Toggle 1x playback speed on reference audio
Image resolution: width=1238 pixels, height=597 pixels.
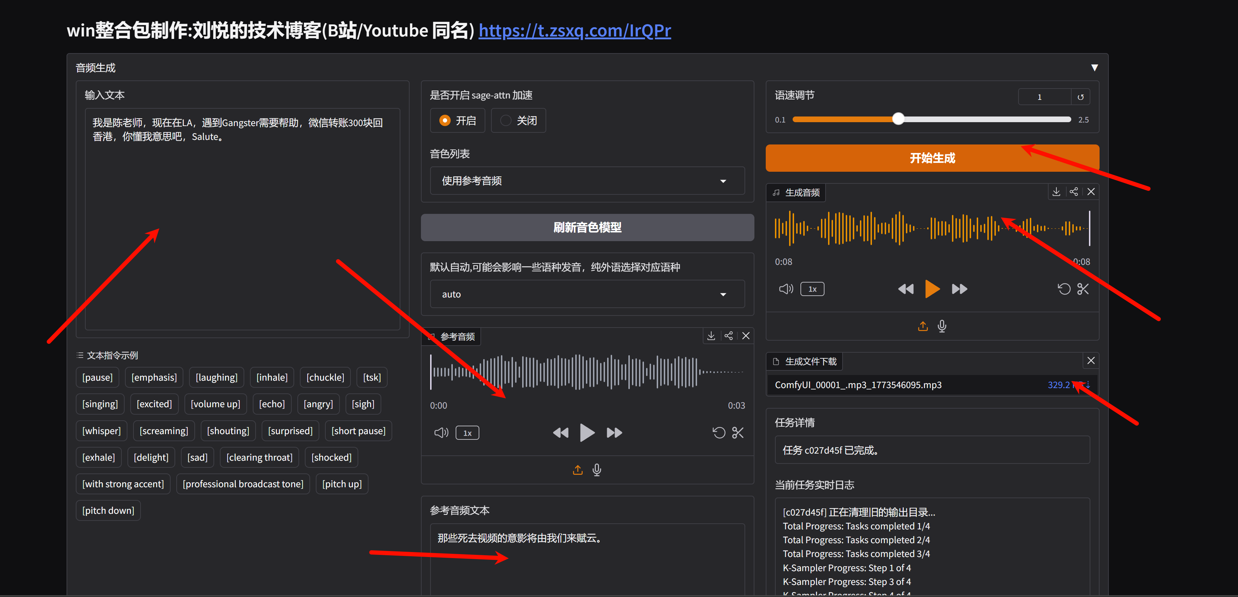(x=467, y=433)
